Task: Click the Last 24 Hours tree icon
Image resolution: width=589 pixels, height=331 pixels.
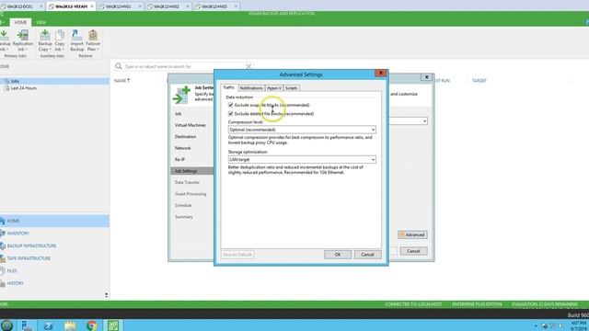Action: pos(6,88)
